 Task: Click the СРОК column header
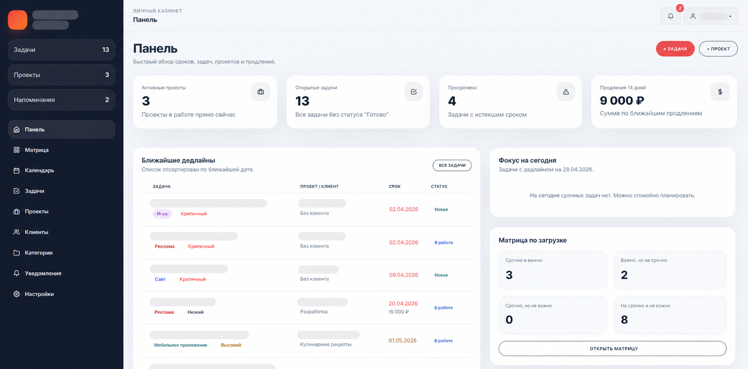coord(395,186)
